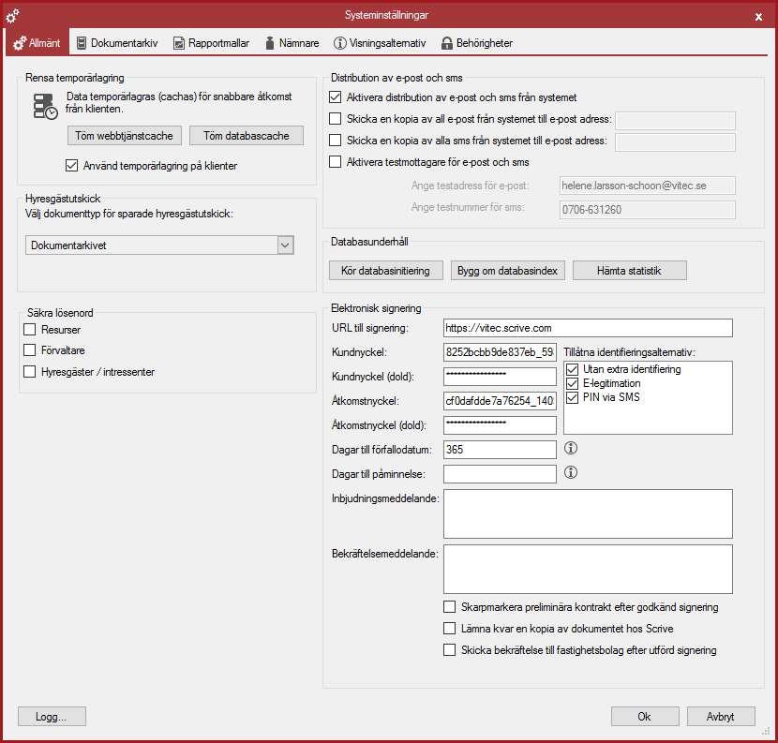Enable copy of all e-post checkbox
Image resolution: width=778 pixels, height=743 pixels.
(x=336, y=119)
